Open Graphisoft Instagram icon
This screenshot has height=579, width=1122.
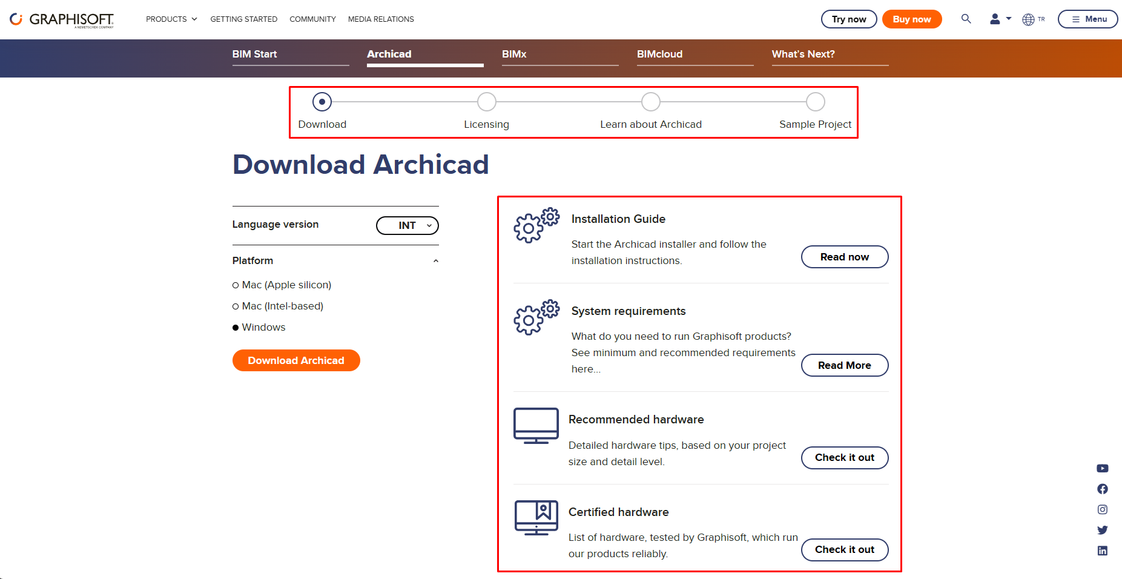1103,509
